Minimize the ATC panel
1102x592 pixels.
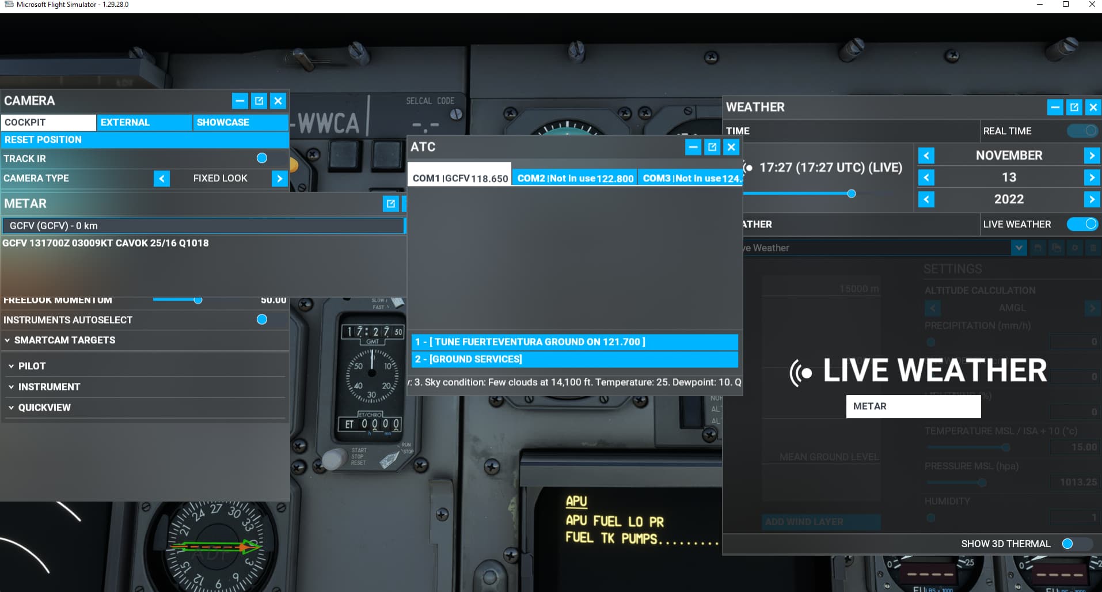click(x=693, y=147)
